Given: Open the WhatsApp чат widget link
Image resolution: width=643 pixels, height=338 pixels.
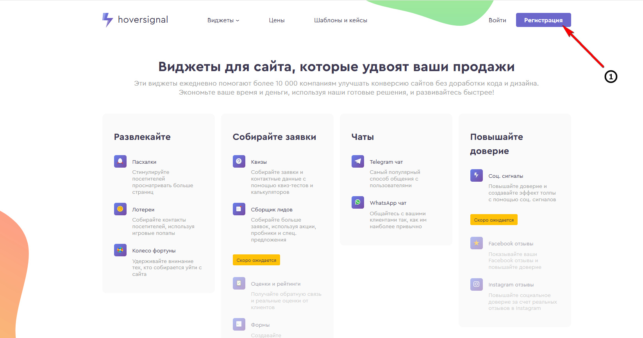Looking at the screenshot, I should [x=388, y=203].
